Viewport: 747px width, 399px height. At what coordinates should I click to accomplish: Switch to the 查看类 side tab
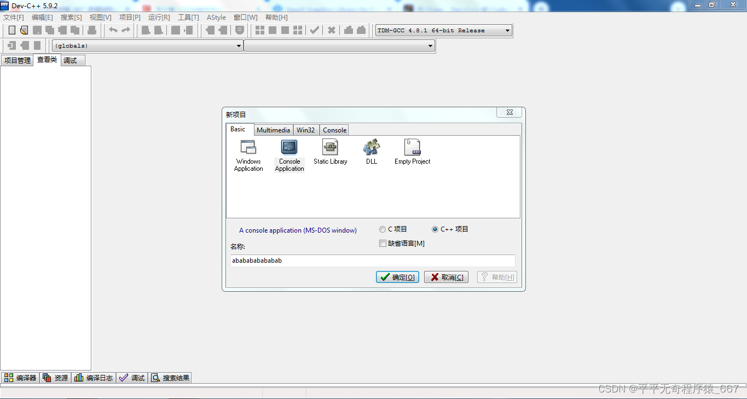point(47,60)
